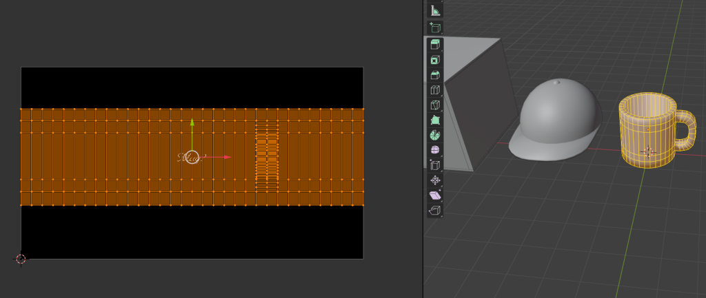Viewport: 706px width, 298px height.
Task: Select the Smooth vertices tool
Action: [x=435, y=150]
